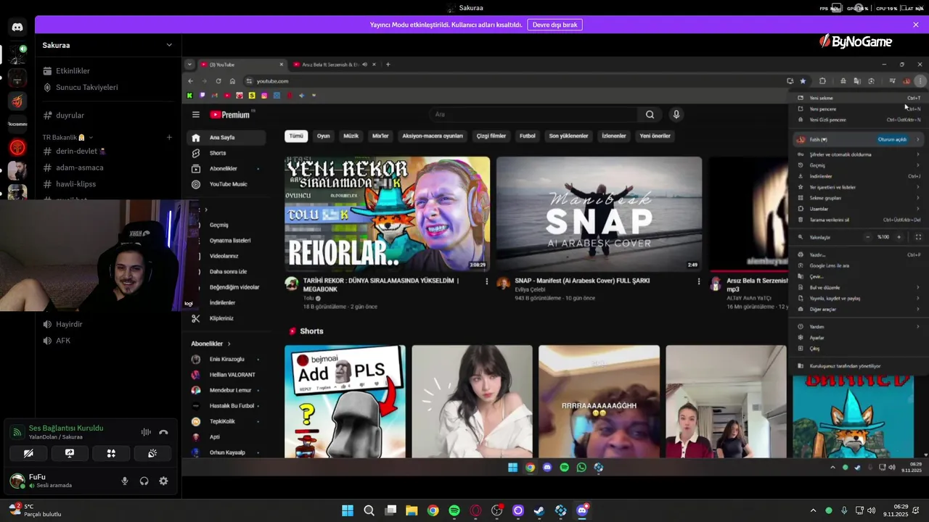Turn on camera in voice panel

28,453
